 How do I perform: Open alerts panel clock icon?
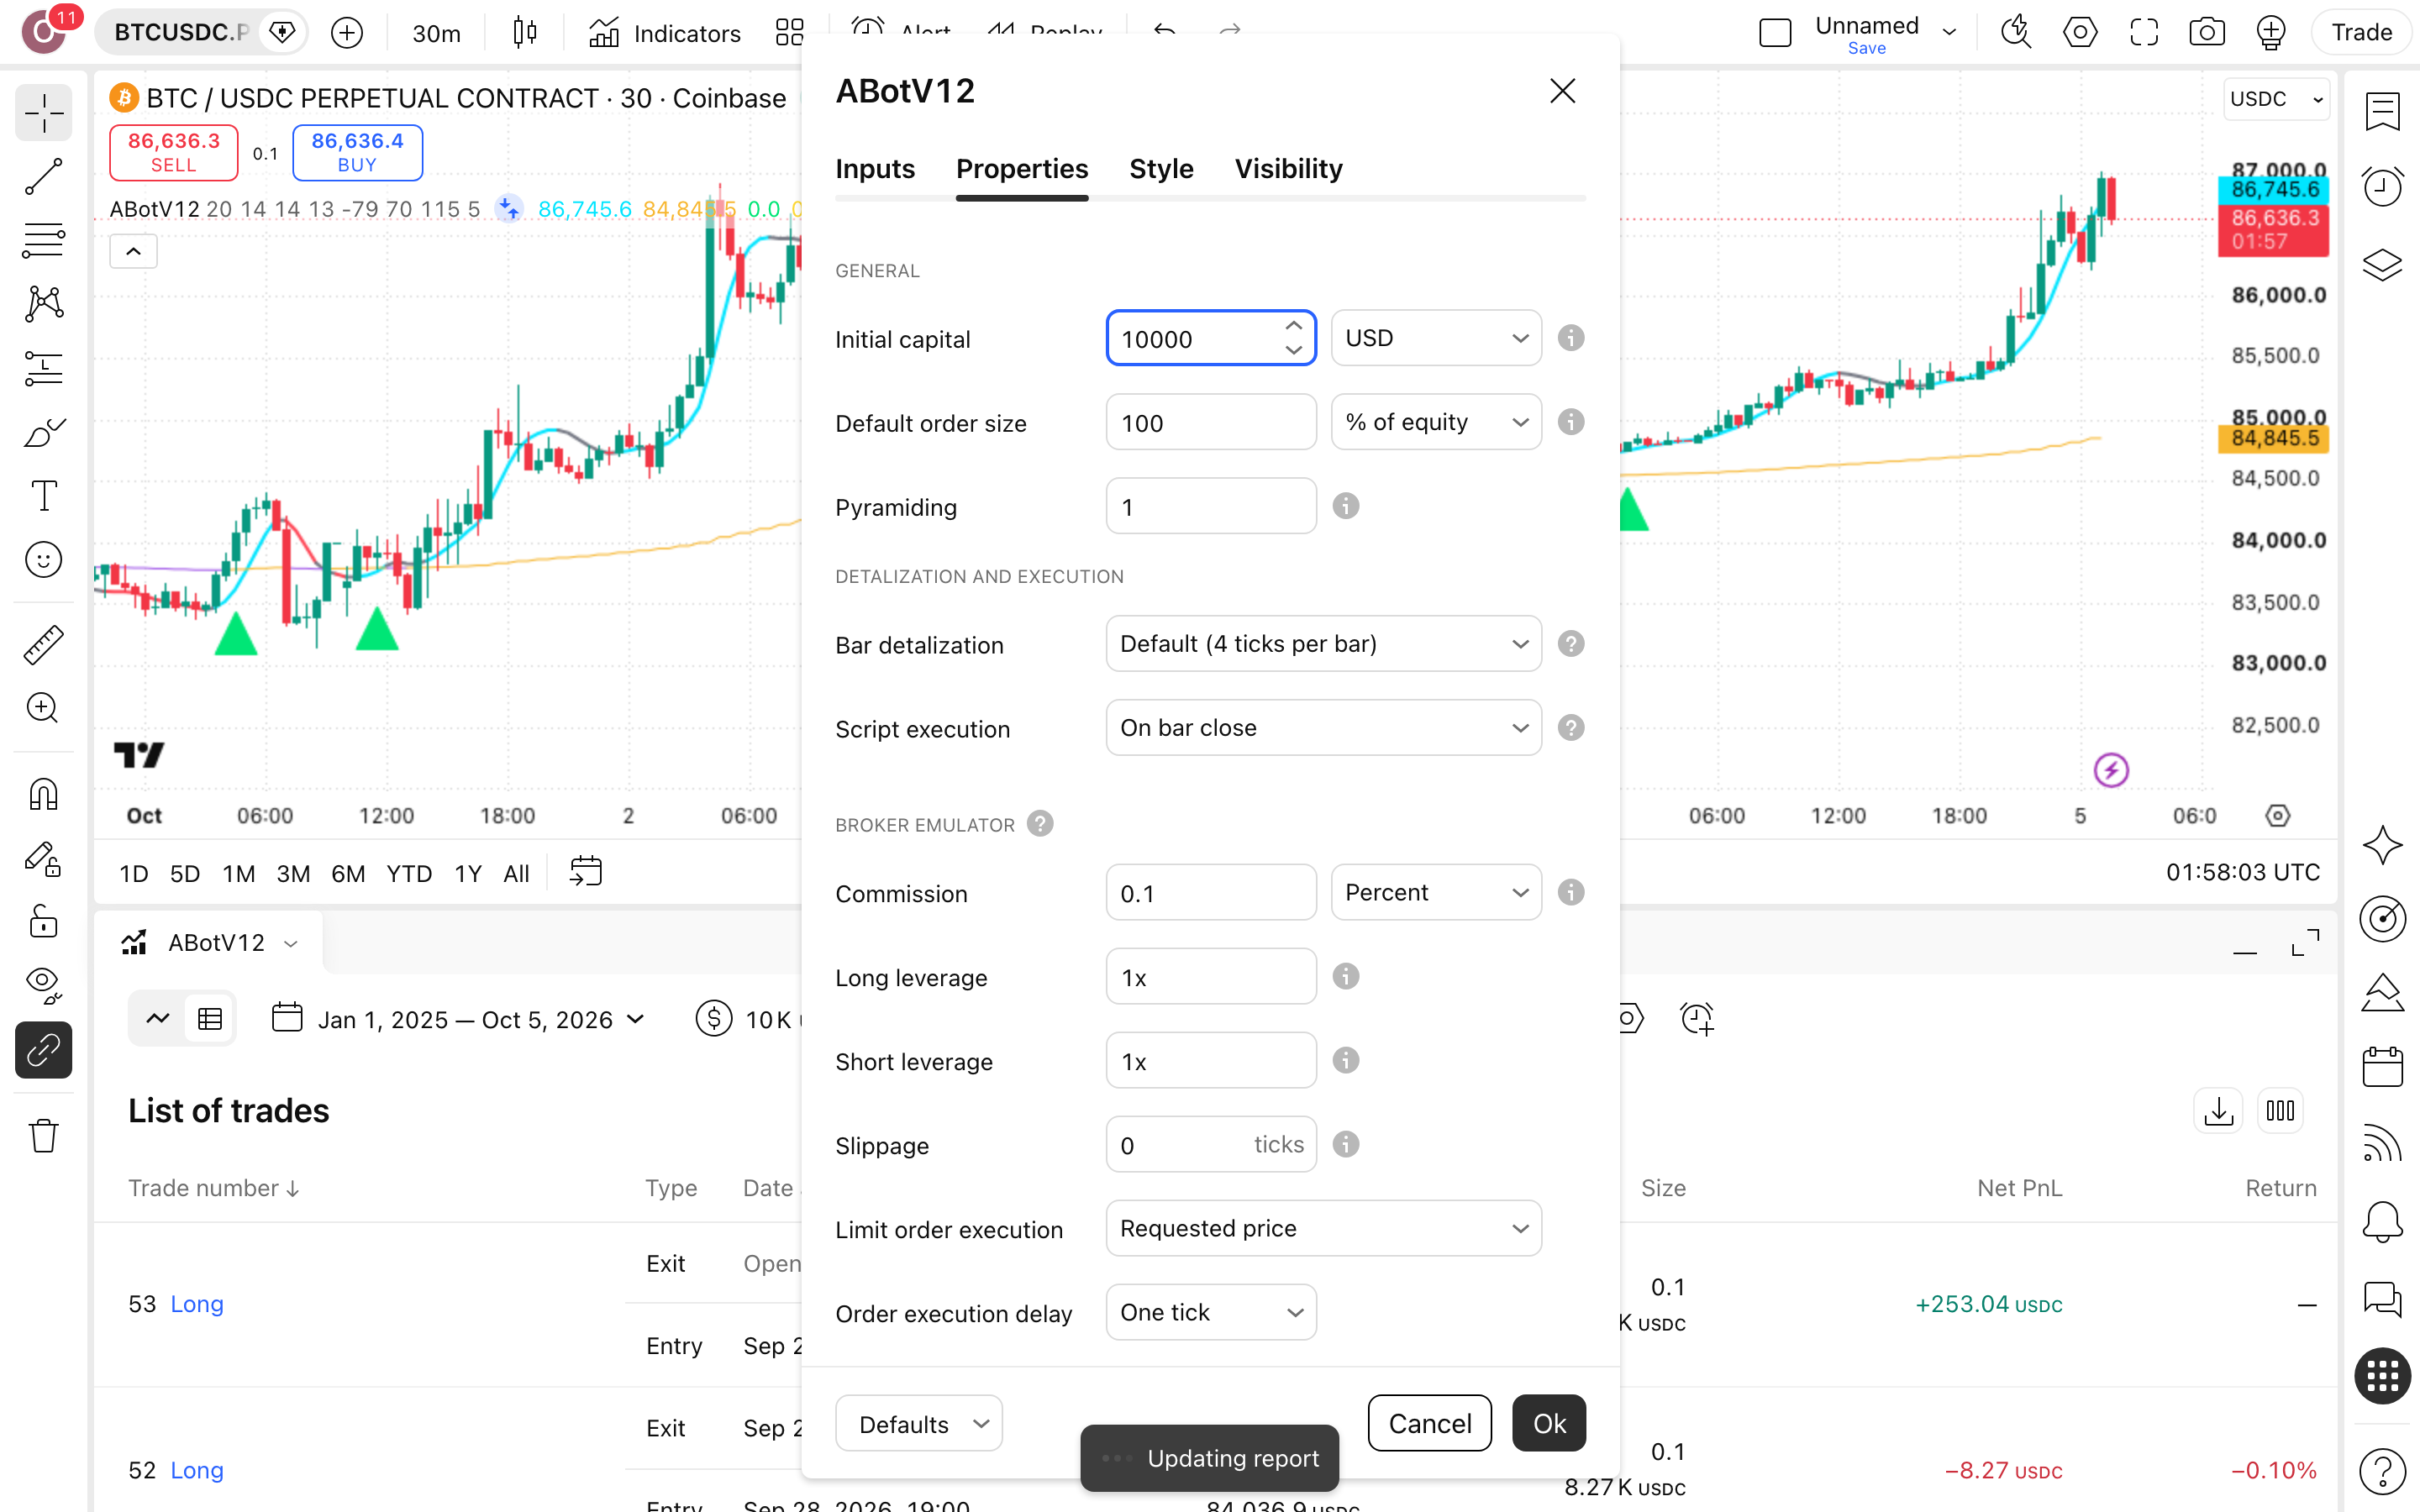coord(2383,187)
